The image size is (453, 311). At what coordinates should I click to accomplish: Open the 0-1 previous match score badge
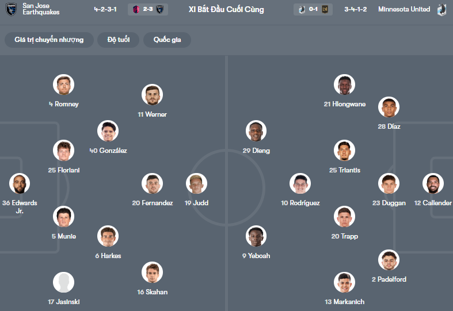click(x=313, y=9)
